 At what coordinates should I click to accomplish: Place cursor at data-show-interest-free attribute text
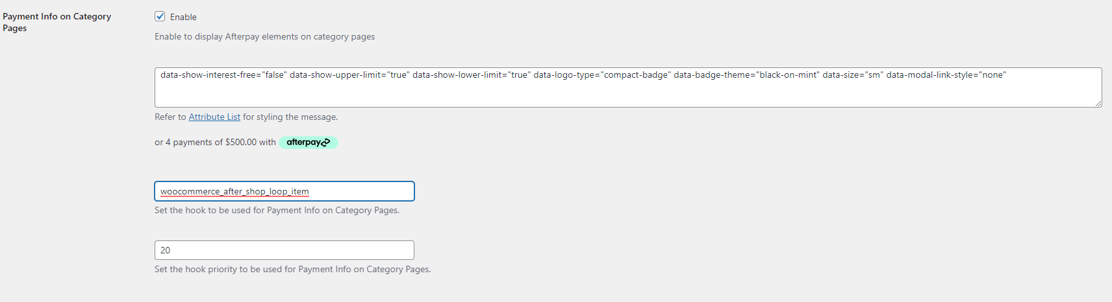(222, 75)
